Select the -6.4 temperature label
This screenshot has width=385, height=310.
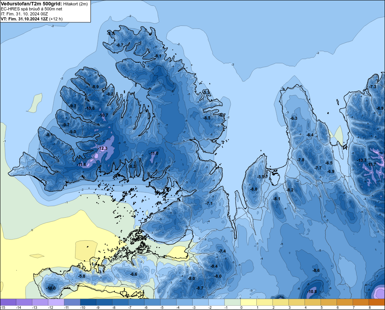[x=310, y=135]
